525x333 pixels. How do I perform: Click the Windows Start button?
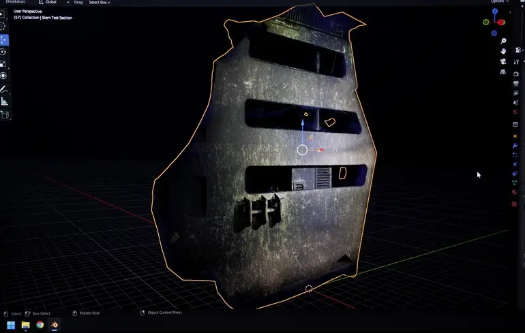(10, 325)
